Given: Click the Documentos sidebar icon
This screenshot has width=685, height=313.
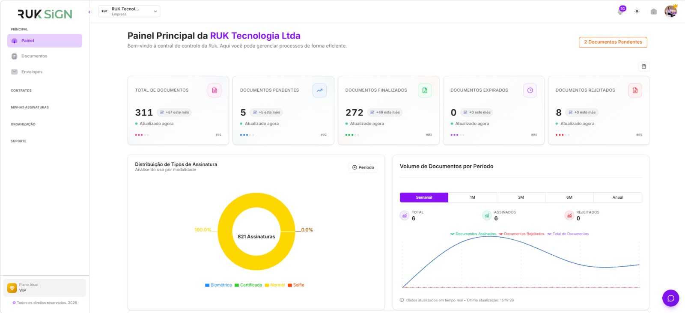Looking at the screenshot, I should (x=14, y=56).
